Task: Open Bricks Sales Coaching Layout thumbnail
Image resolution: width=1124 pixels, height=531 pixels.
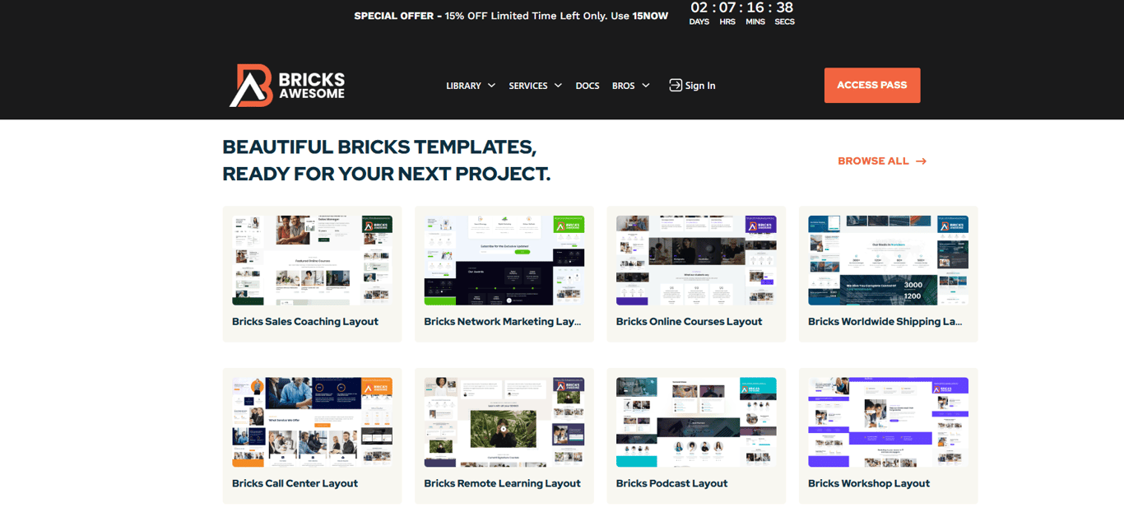Action: click(x=312, y=260)
